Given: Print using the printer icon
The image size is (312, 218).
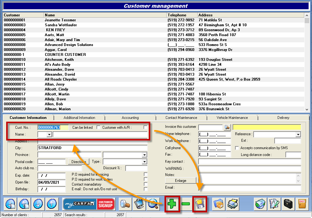Looking at the screenshot, I should [x=233, y=204].
